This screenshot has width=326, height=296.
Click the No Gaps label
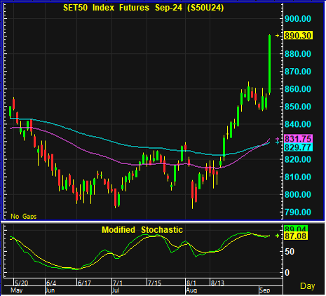(x=24, y=216)
